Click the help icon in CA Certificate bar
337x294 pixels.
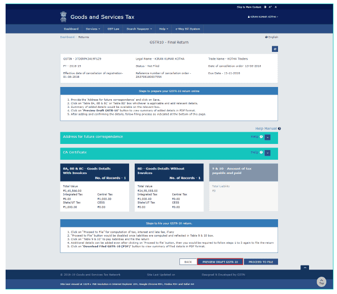click(261, 152)
